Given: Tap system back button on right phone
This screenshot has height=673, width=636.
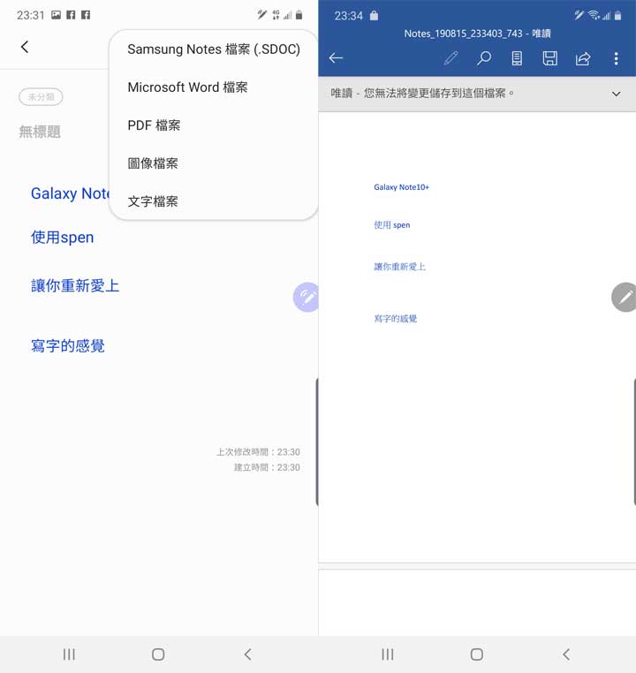Looking at the screenshot, I should 566,654.
